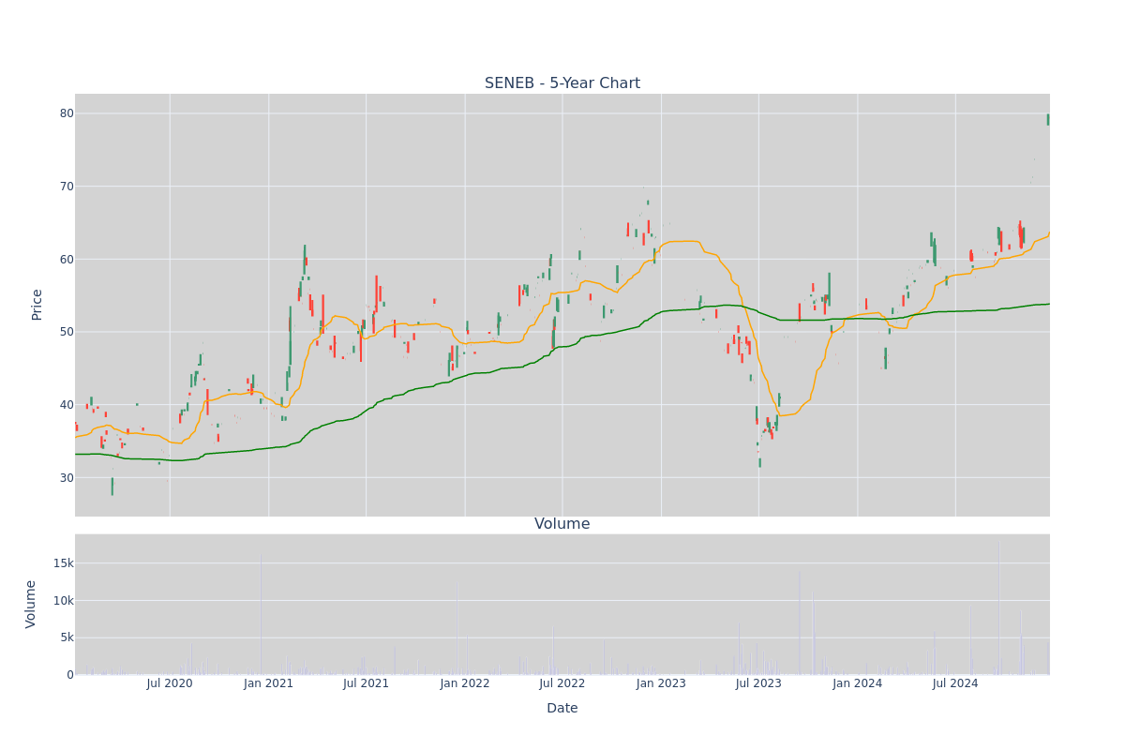The width and height of the screenshot is (1125, 750).
Task: Click the "Price" y-axis label
Action: 37,305
